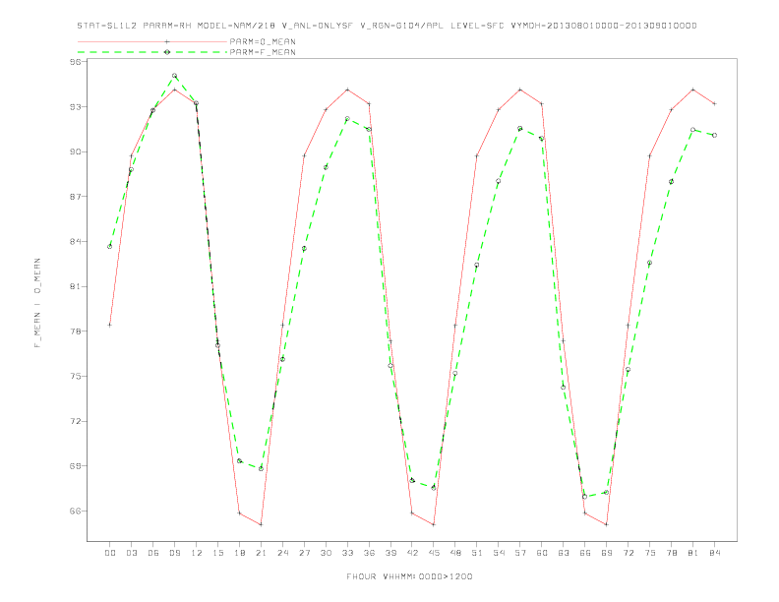Click x-axis tick label 09
This screenshot has height=602, width=779.
[x=175, y=553]
